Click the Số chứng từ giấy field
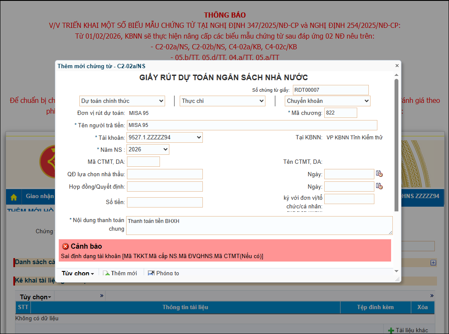This screenshot has width=449, height=334. (x=331, y=90)
